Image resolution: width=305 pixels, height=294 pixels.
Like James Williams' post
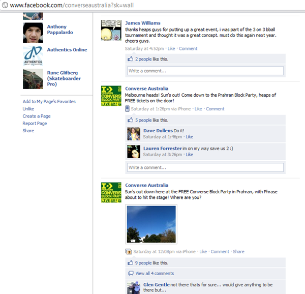point(171,48)
